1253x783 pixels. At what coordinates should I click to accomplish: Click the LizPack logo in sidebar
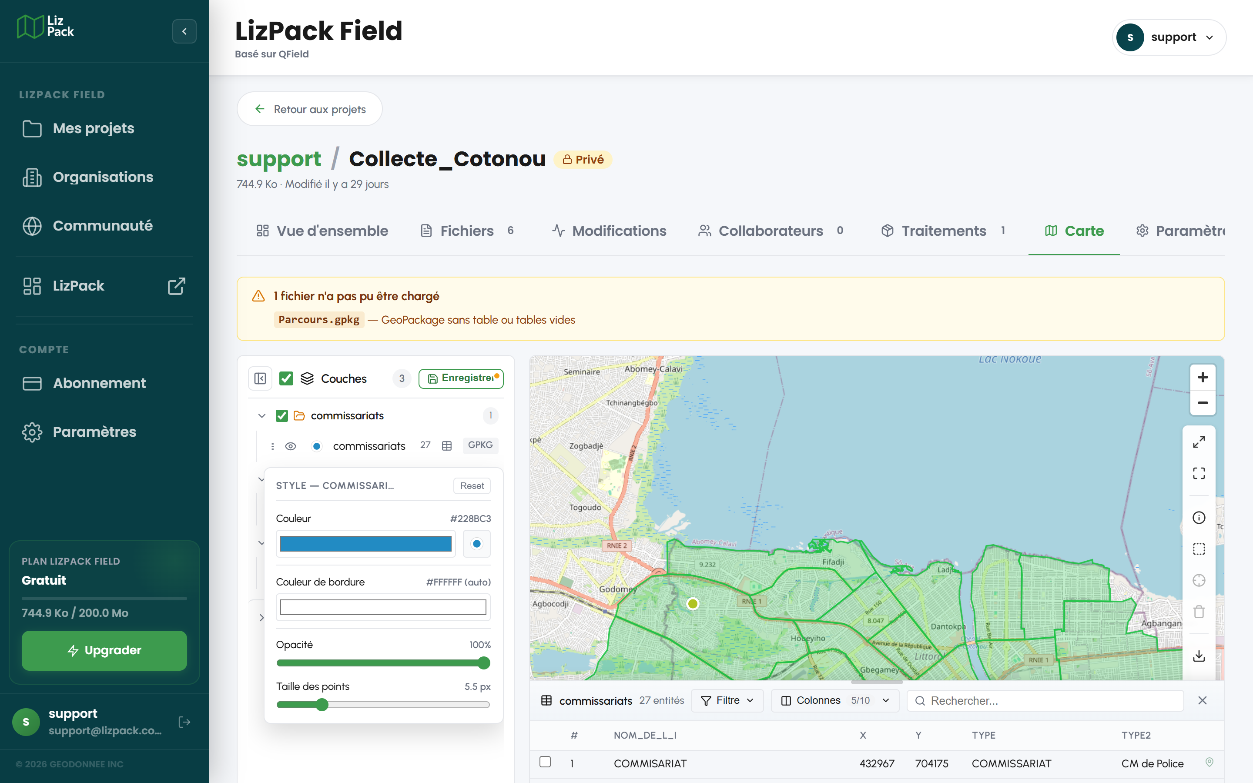click(x=46, y=27)
